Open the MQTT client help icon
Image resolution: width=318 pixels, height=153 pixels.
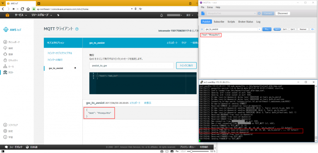(x=77, y=29)
